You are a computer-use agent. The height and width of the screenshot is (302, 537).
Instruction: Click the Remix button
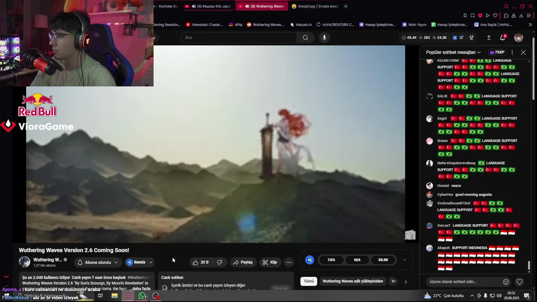(x=136, y=263)
